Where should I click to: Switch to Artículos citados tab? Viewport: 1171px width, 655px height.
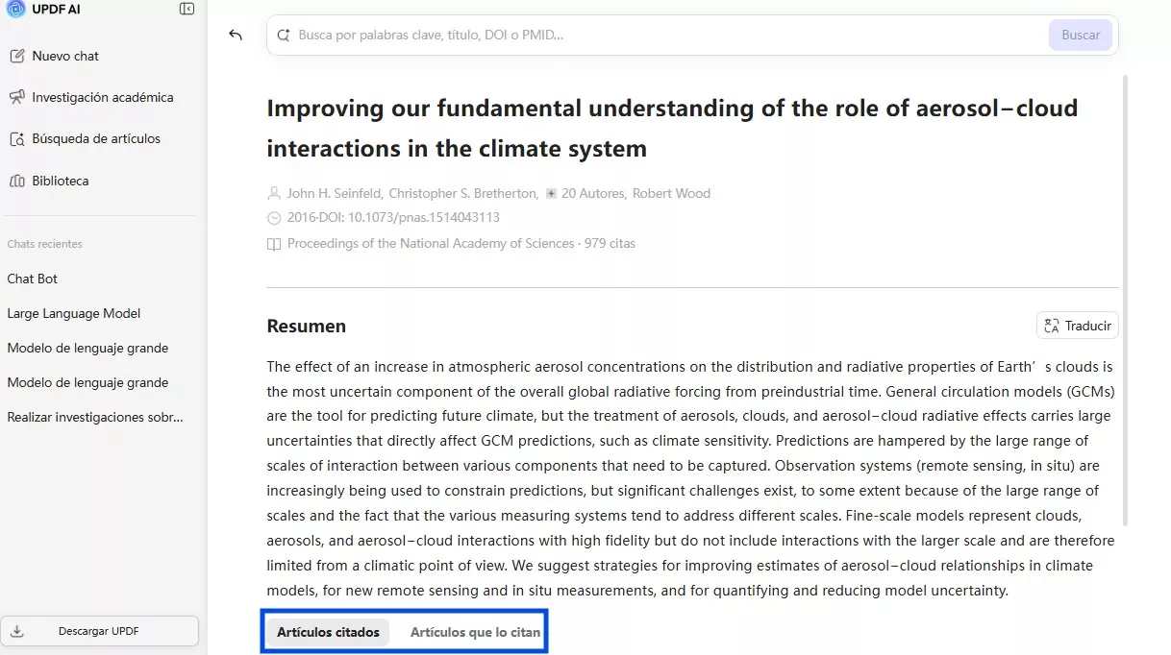tap(328, 632)
